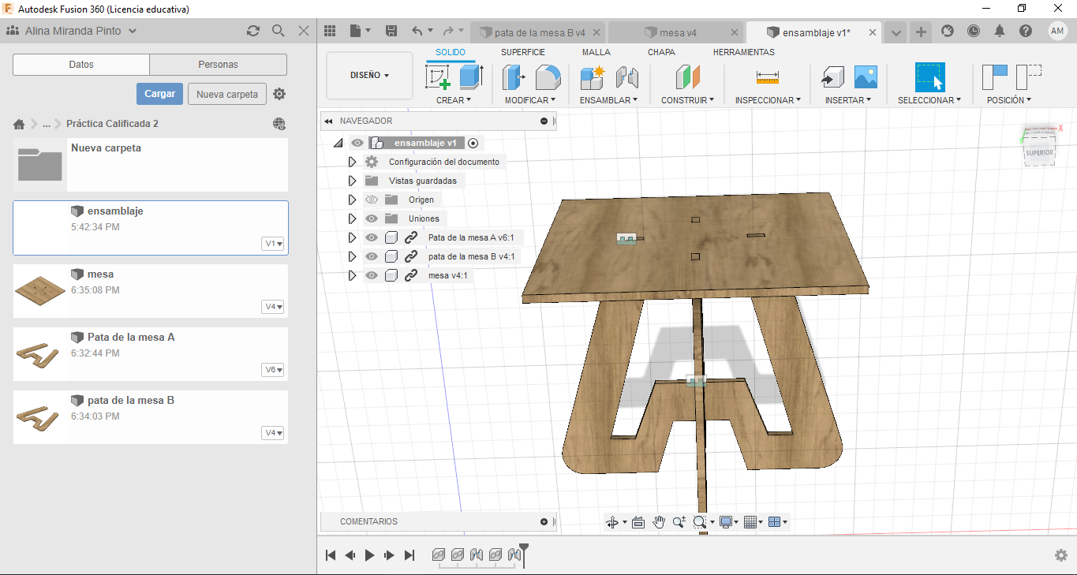1077x575 pixels.
Task: Switch to the SUPERFICIE tab
Action: point(522,52)
